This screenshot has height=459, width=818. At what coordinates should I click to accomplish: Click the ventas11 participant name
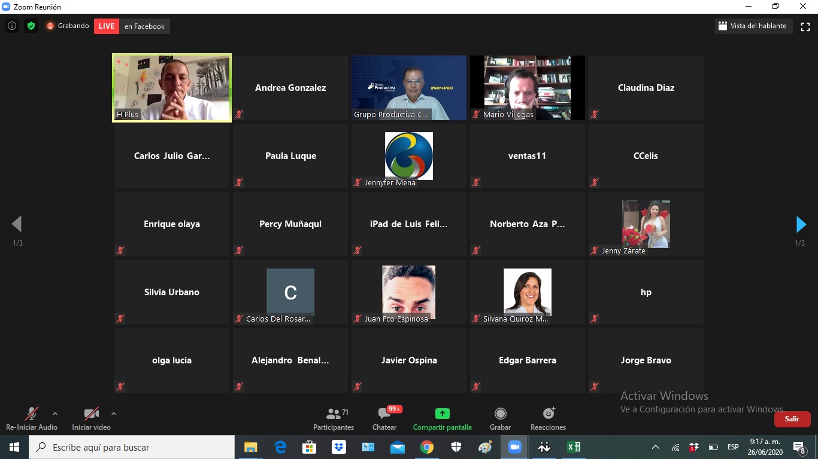(x=528, y=156)
